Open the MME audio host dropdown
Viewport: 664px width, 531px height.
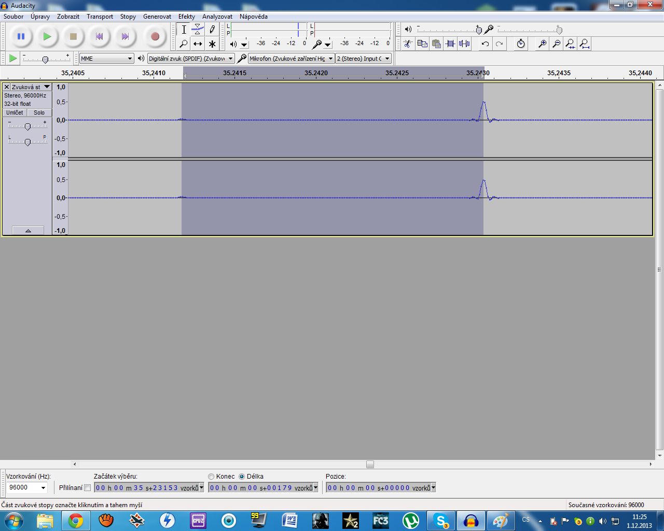106,59
